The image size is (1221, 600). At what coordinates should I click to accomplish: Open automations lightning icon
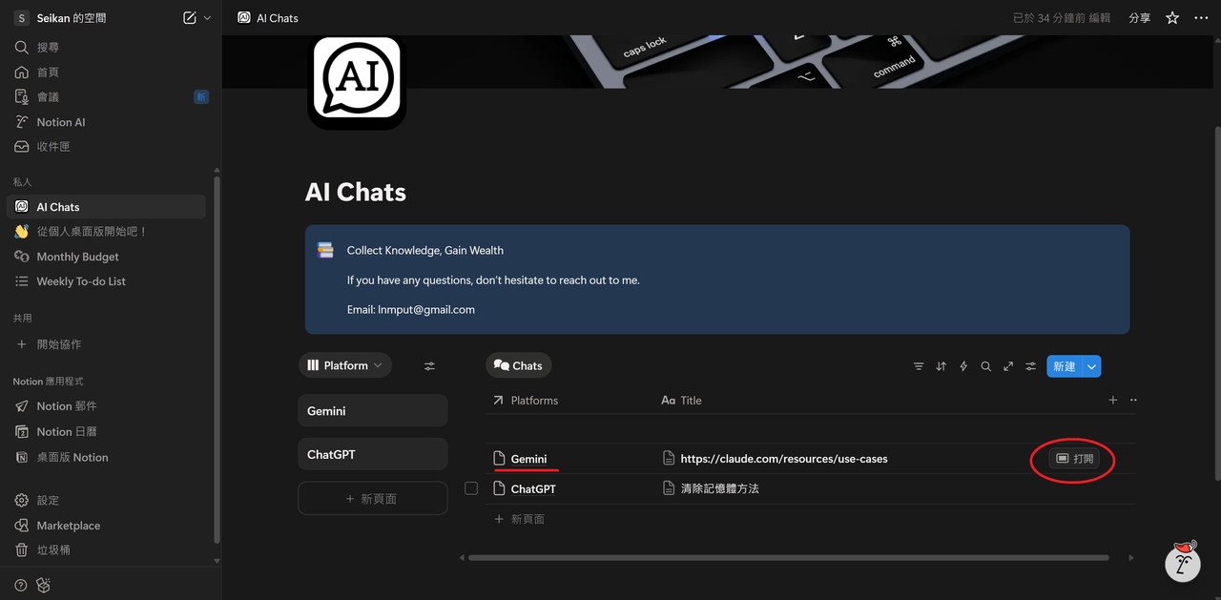coord(963,366)
